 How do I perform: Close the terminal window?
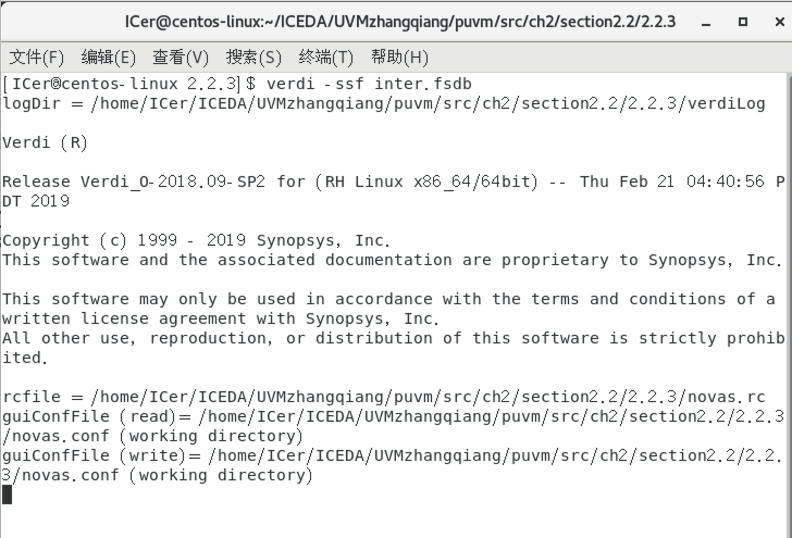coord(778,22)
